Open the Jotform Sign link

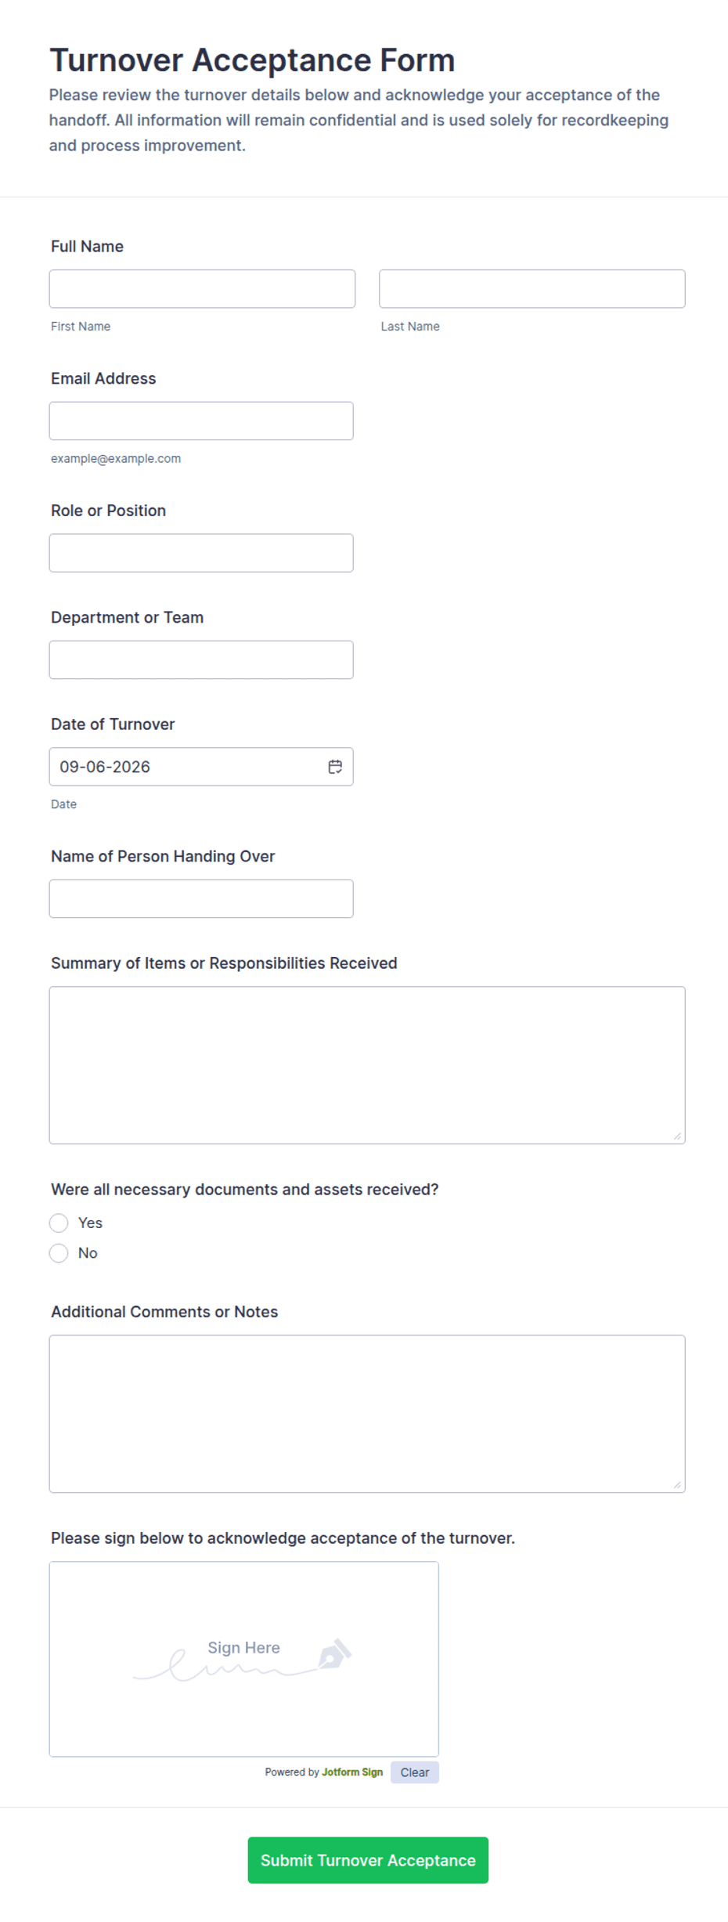(352, 1772)
